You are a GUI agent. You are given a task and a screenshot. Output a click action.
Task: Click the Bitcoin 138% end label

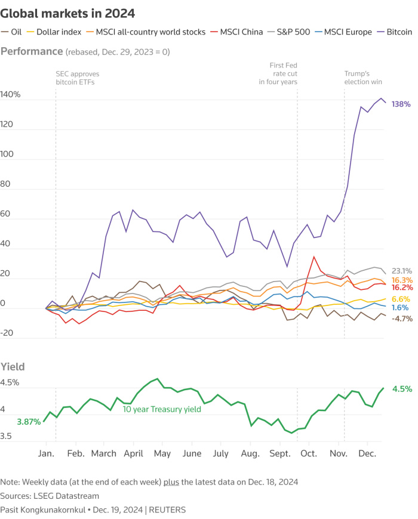401,104
